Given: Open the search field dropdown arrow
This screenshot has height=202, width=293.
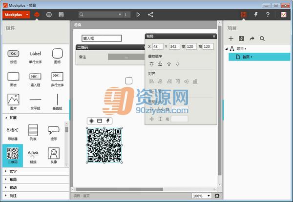Looking at the screenshot, I should tap(120, 14).
